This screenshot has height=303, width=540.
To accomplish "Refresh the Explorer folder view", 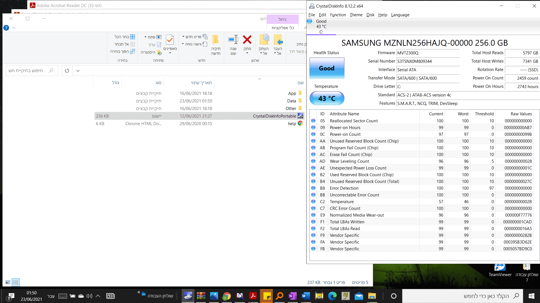I will pos(67,71).
